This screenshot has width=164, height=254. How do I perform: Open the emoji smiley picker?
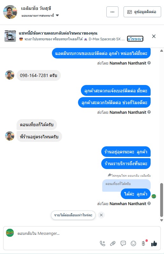tap(133, 243)
